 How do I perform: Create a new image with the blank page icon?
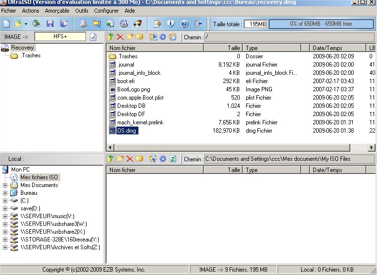point(6,24)
